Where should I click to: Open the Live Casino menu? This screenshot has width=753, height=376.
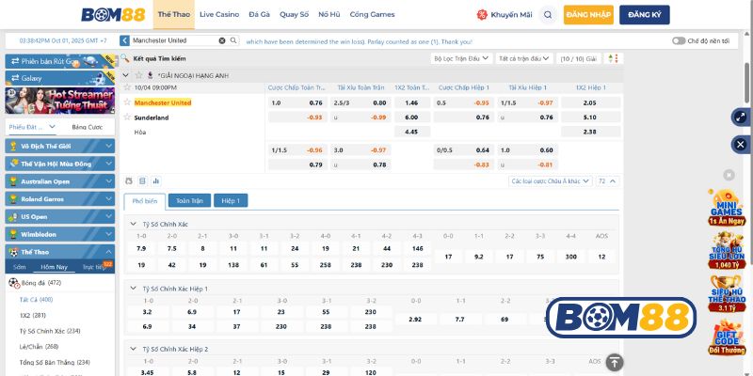(218, 15)
